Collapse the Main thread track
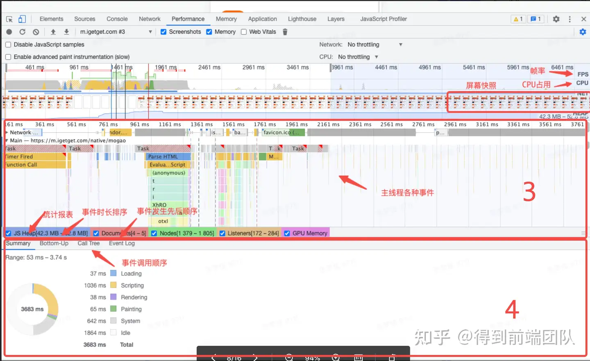590x361 pixels. tap(7, 141)
